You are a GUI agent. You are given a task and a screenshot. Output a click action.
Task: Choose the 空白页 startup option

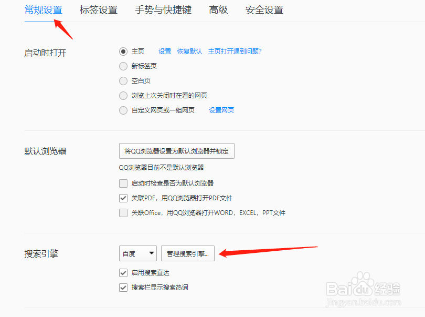123,80
